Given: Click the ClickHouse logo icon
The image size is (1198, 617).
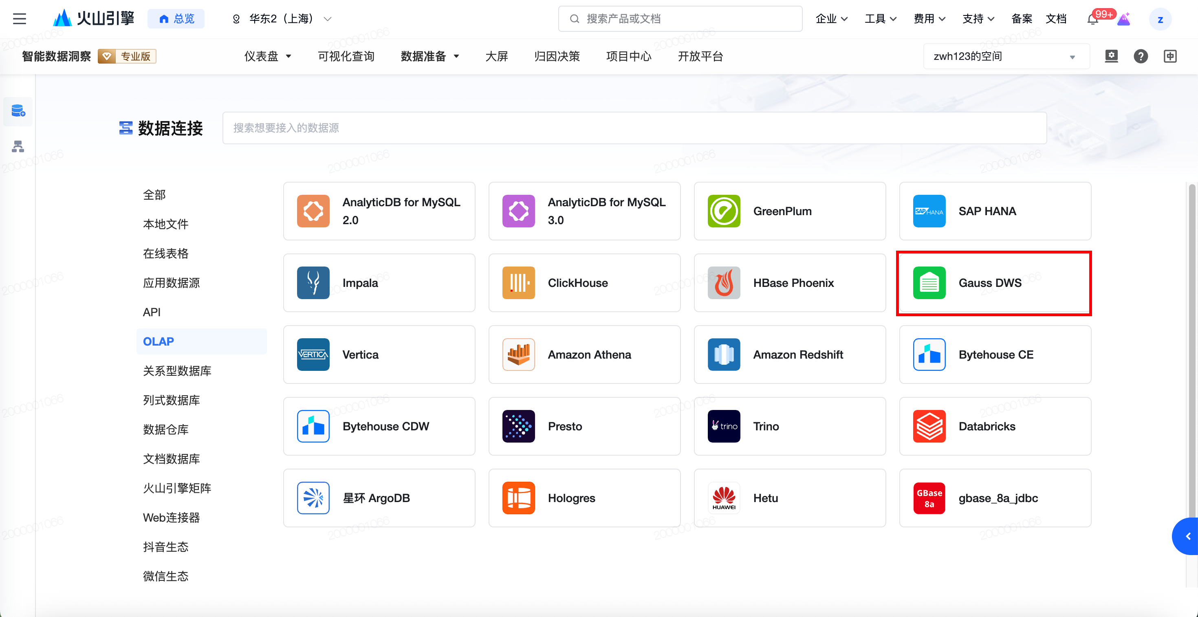Looking at the screenshot, I should tap(519, 283).
